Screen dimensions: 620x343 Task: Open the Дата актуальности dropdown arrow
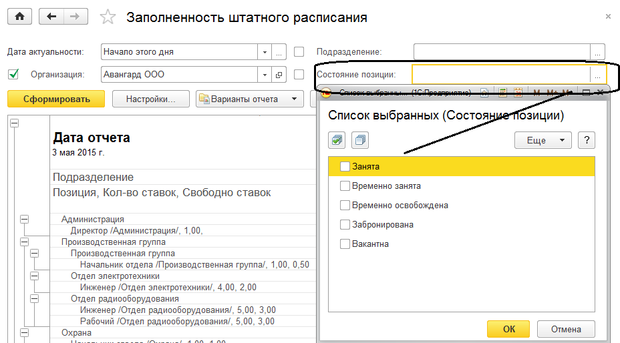[x=265, y=52]
